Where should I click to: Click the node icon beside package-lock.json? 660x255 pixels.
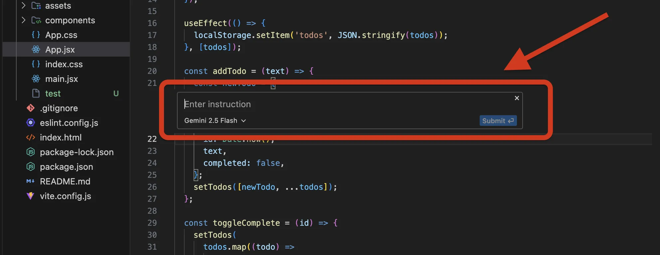[x=31, y=152]
